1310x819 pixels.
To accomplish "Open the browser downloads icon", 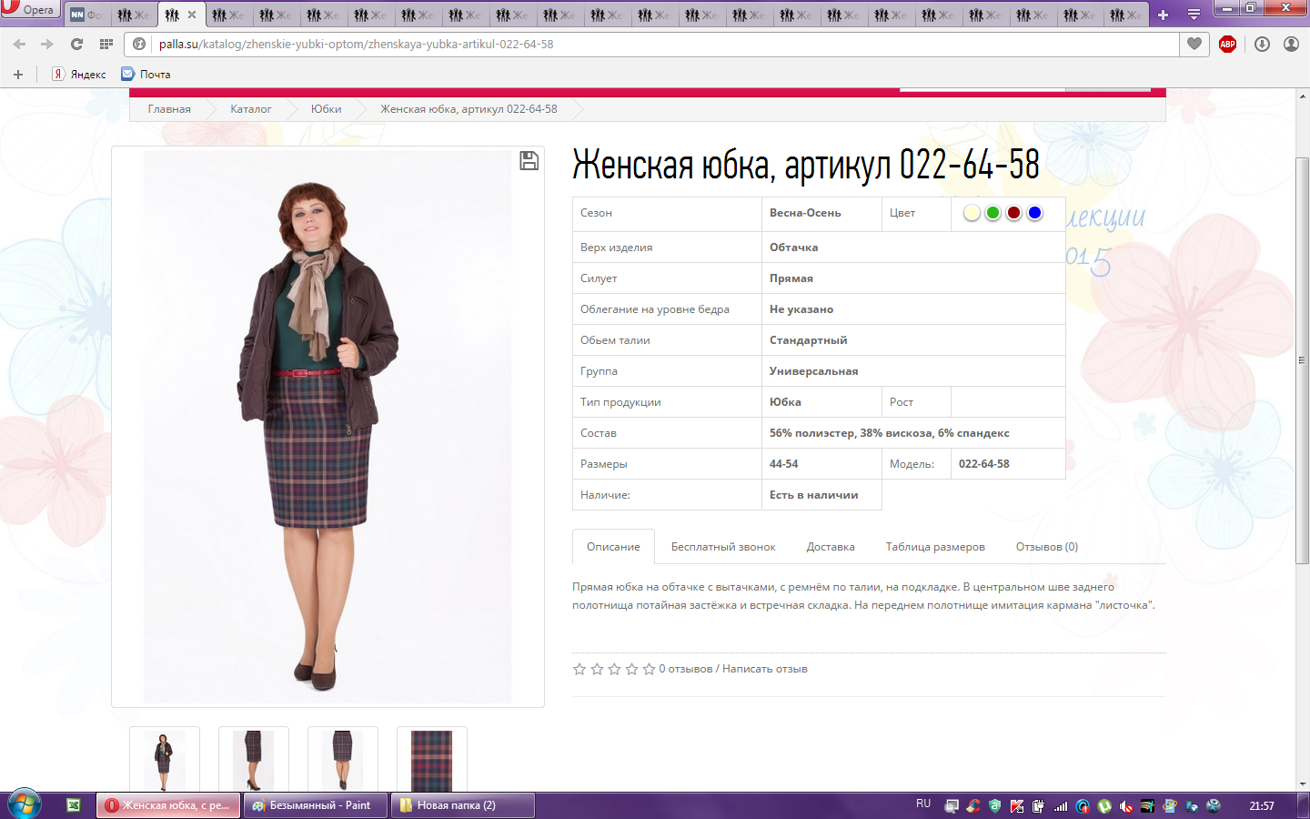I will pos(1262,44).
